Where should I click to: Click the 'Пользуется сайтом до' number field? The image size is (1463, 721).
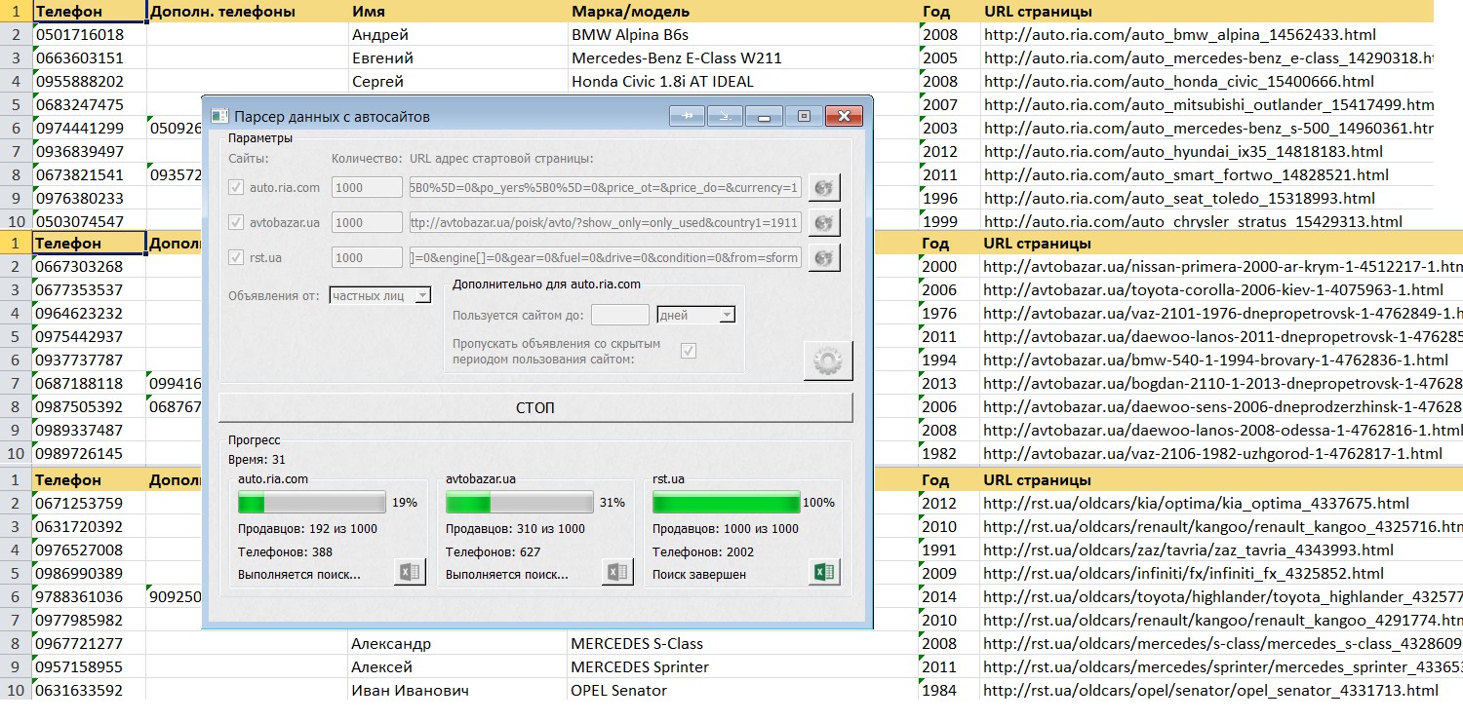click(620, 315)
